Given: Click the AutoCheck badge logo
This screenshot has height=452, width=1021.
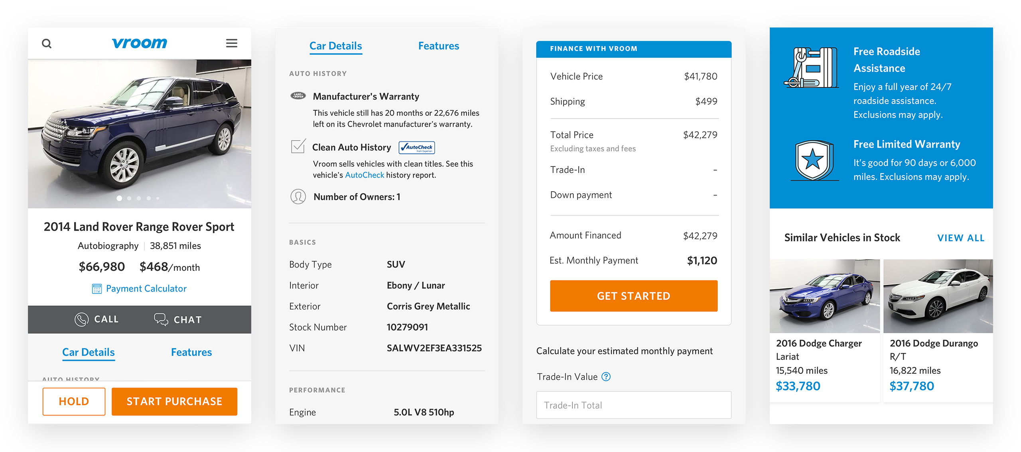Looking at the screenshot, I should tap(417, 147).
